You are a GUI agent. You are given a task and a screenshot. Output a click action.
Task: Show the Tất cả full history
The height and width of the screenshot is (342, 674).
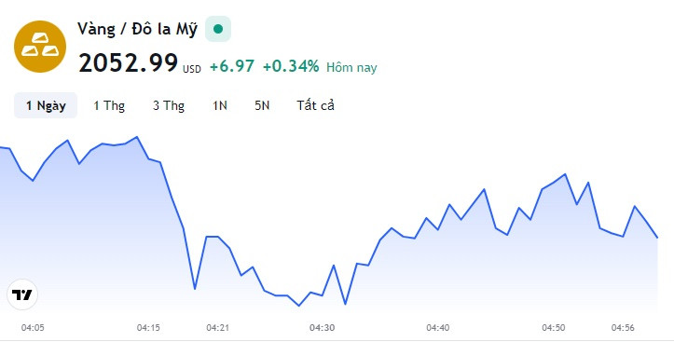pyautogui.click(x=315, y=105)
